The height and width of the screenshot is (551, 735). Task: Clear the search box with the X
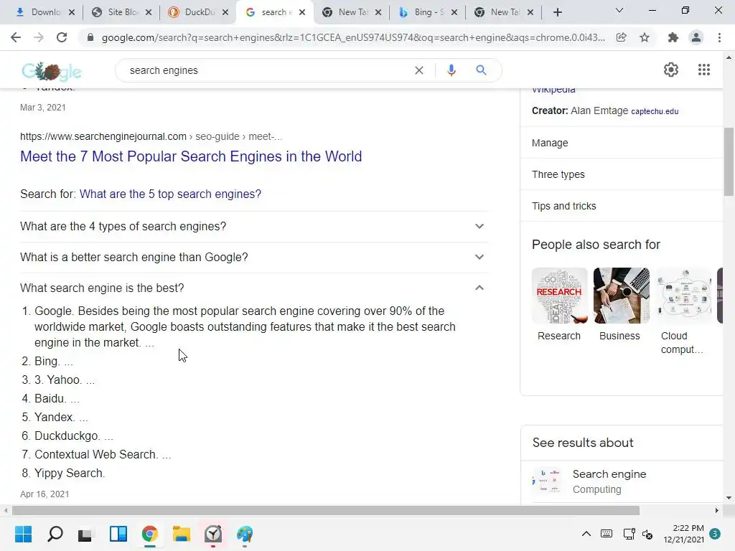419,70
